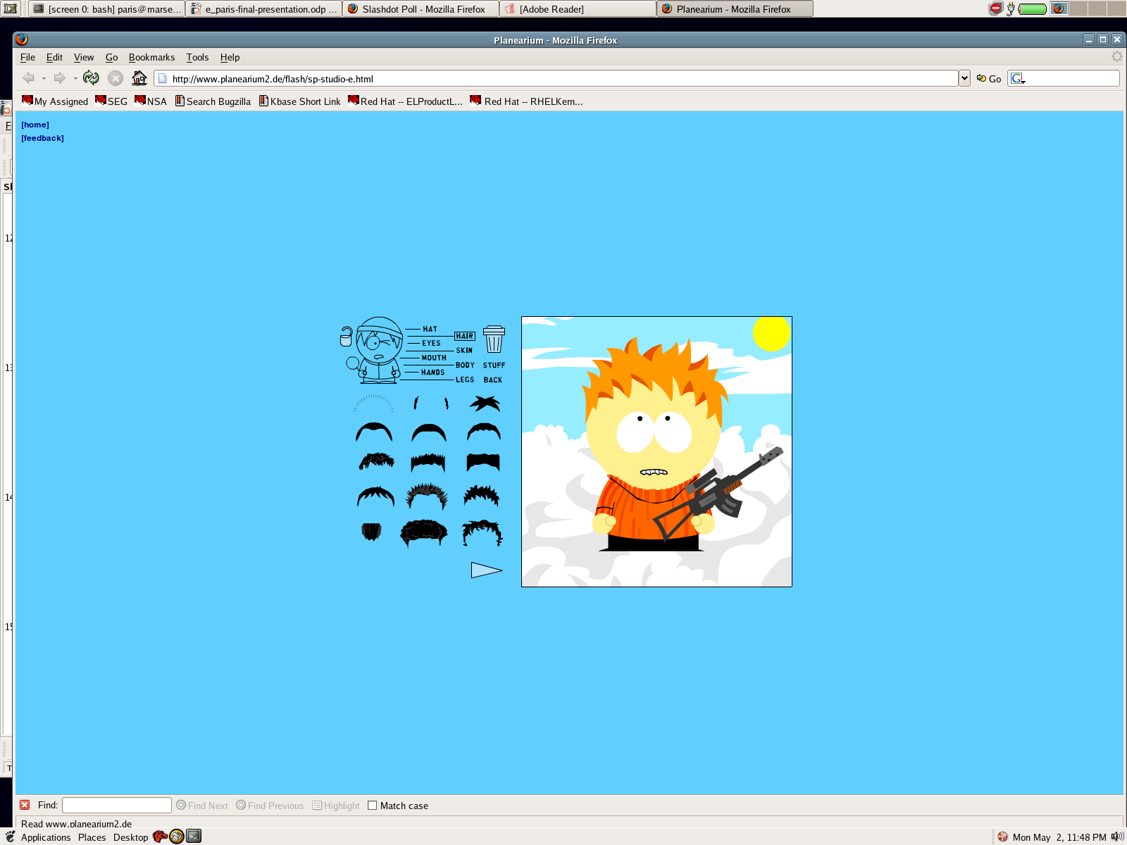The height and width of the screenshot is (845, 1127).
Task: Select the HAIR category label
Action: (464, 336)
